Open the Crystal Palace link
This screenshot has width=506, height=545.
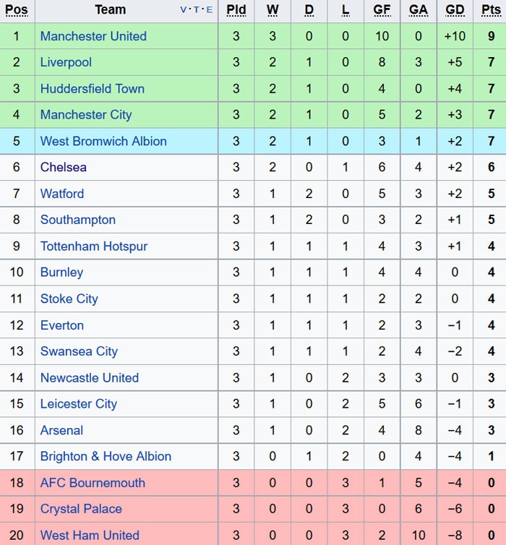[x=81, y=509]
